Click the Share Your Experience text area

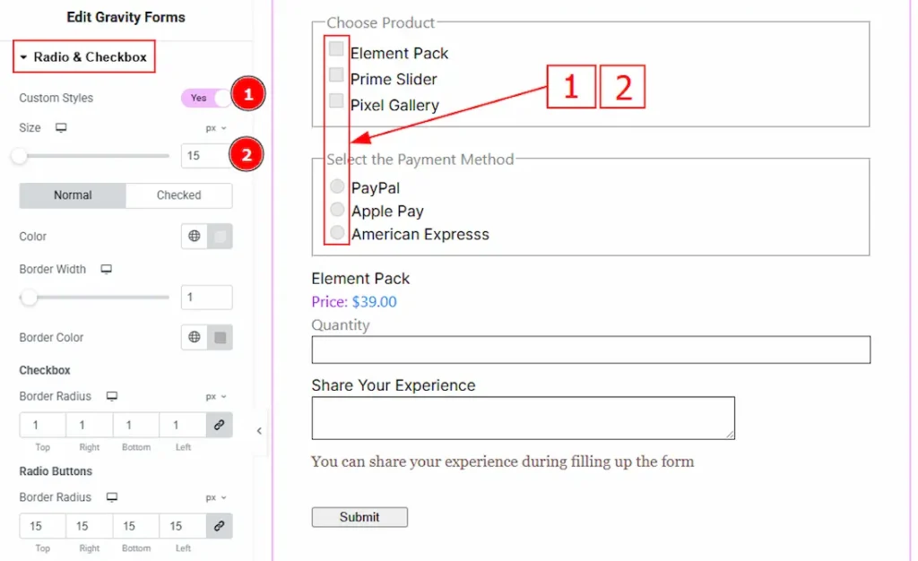tap(523, 417)
